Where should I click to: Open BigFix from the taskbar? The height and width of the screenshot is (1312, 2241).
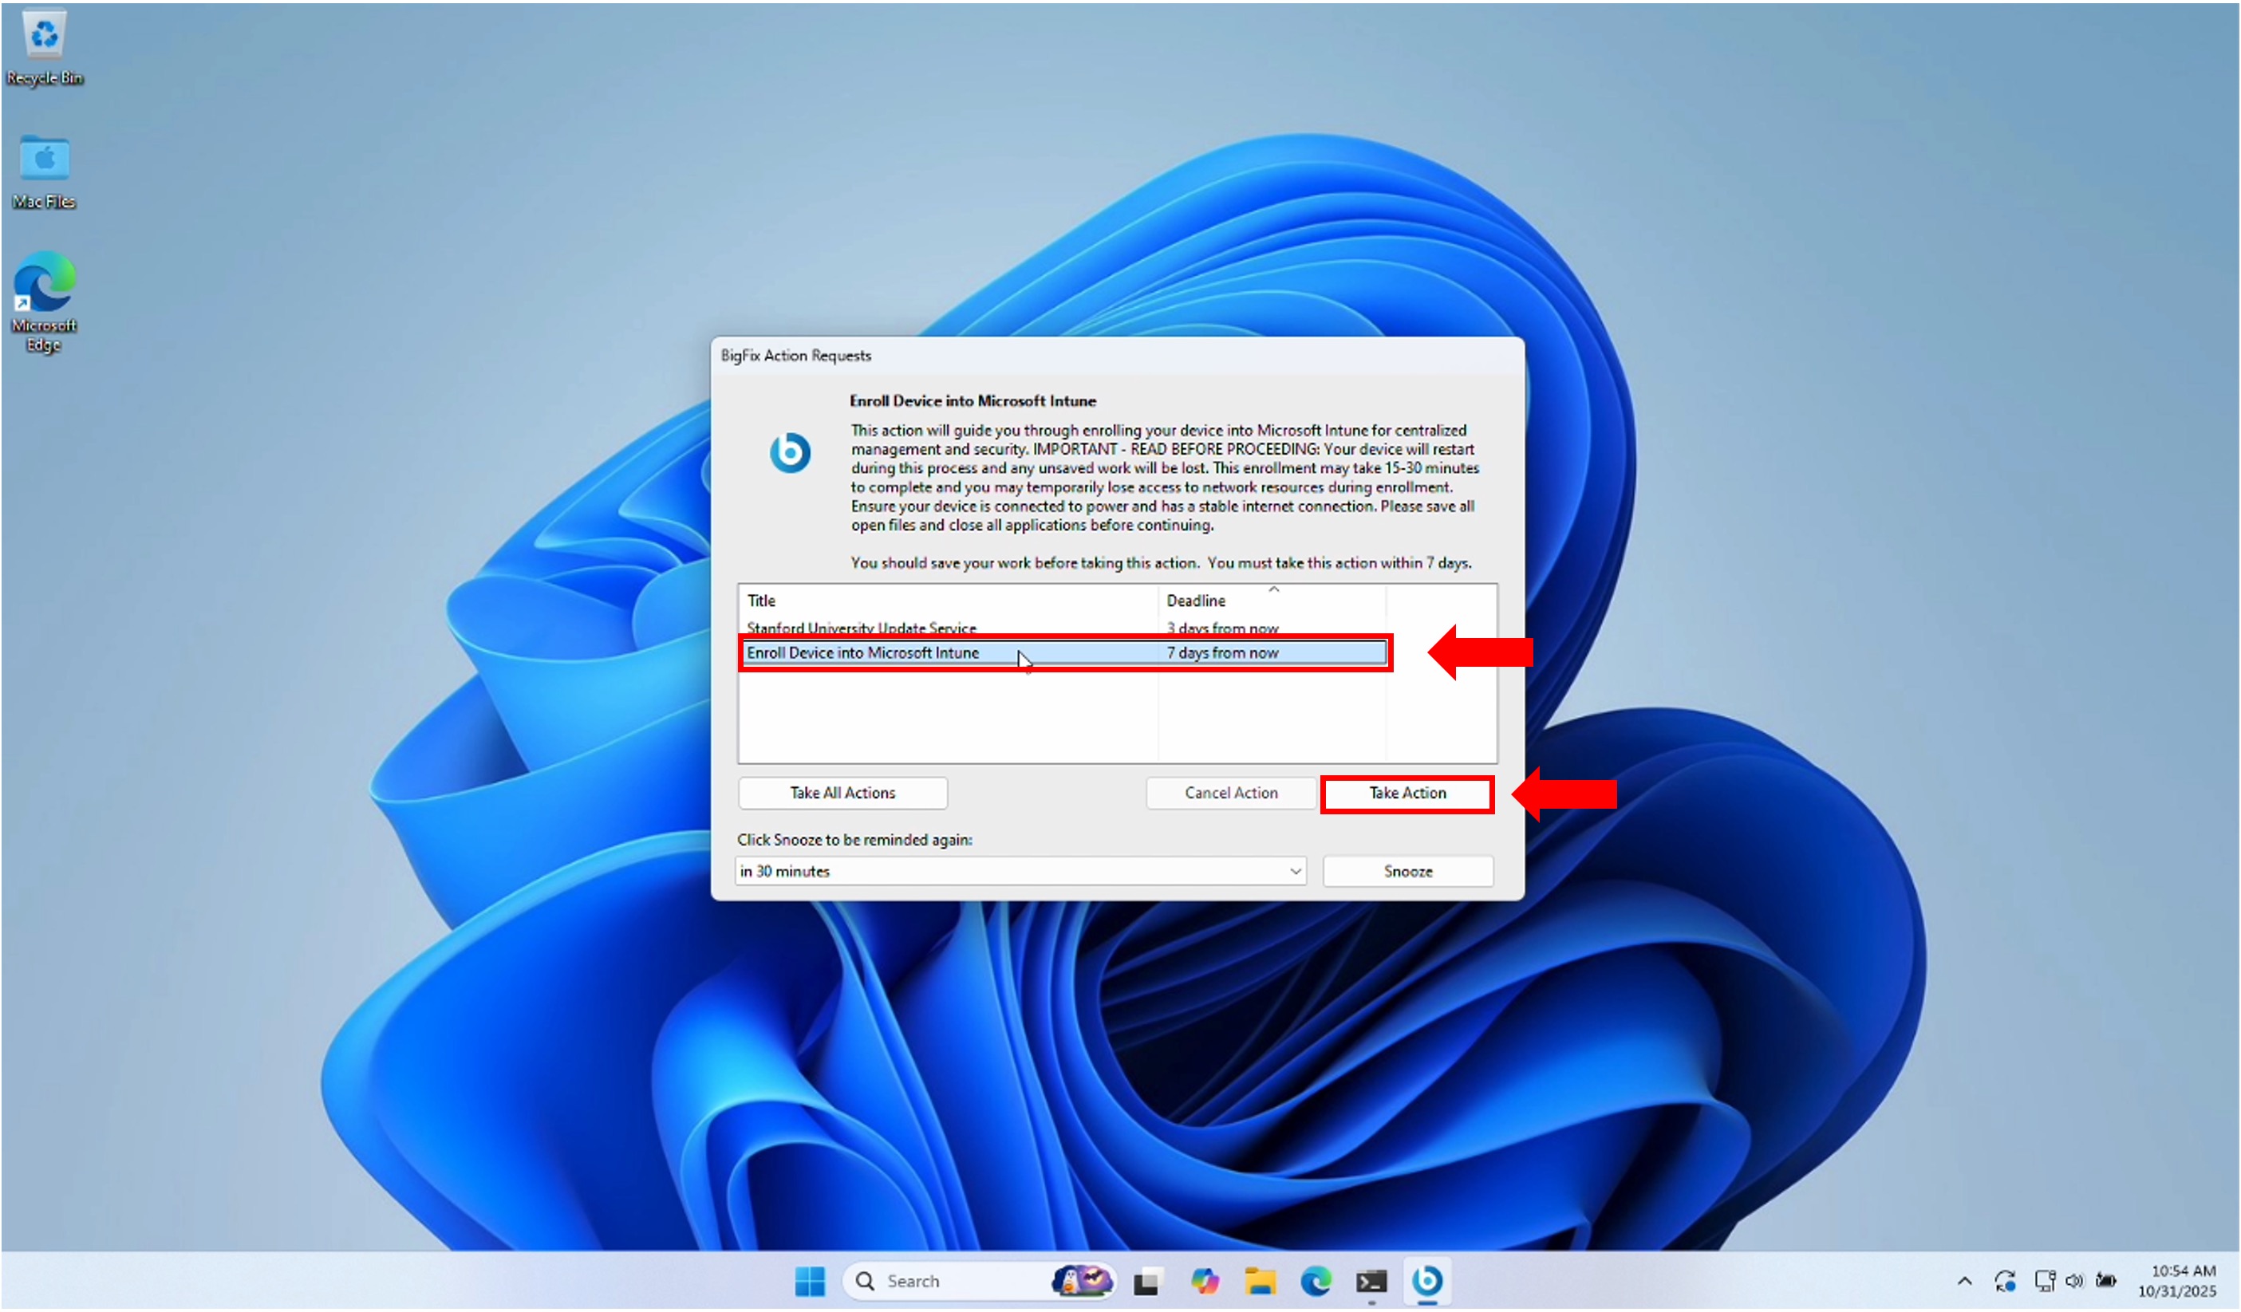[1428, 1281]
